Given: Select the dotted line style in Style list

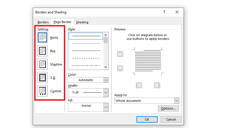Looking at the screenshot, I should click(x=86, y=43).
